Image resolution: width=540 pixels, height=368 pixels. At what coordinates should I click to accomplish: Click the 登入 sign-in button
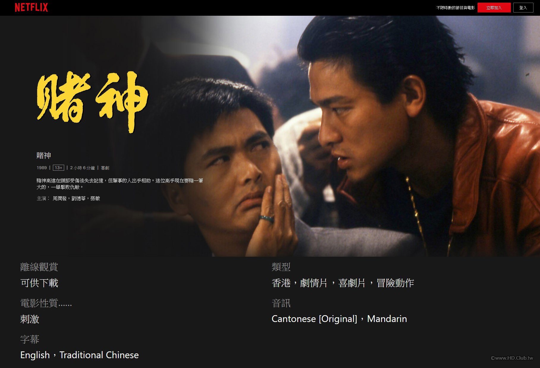(x=523, y=8)
